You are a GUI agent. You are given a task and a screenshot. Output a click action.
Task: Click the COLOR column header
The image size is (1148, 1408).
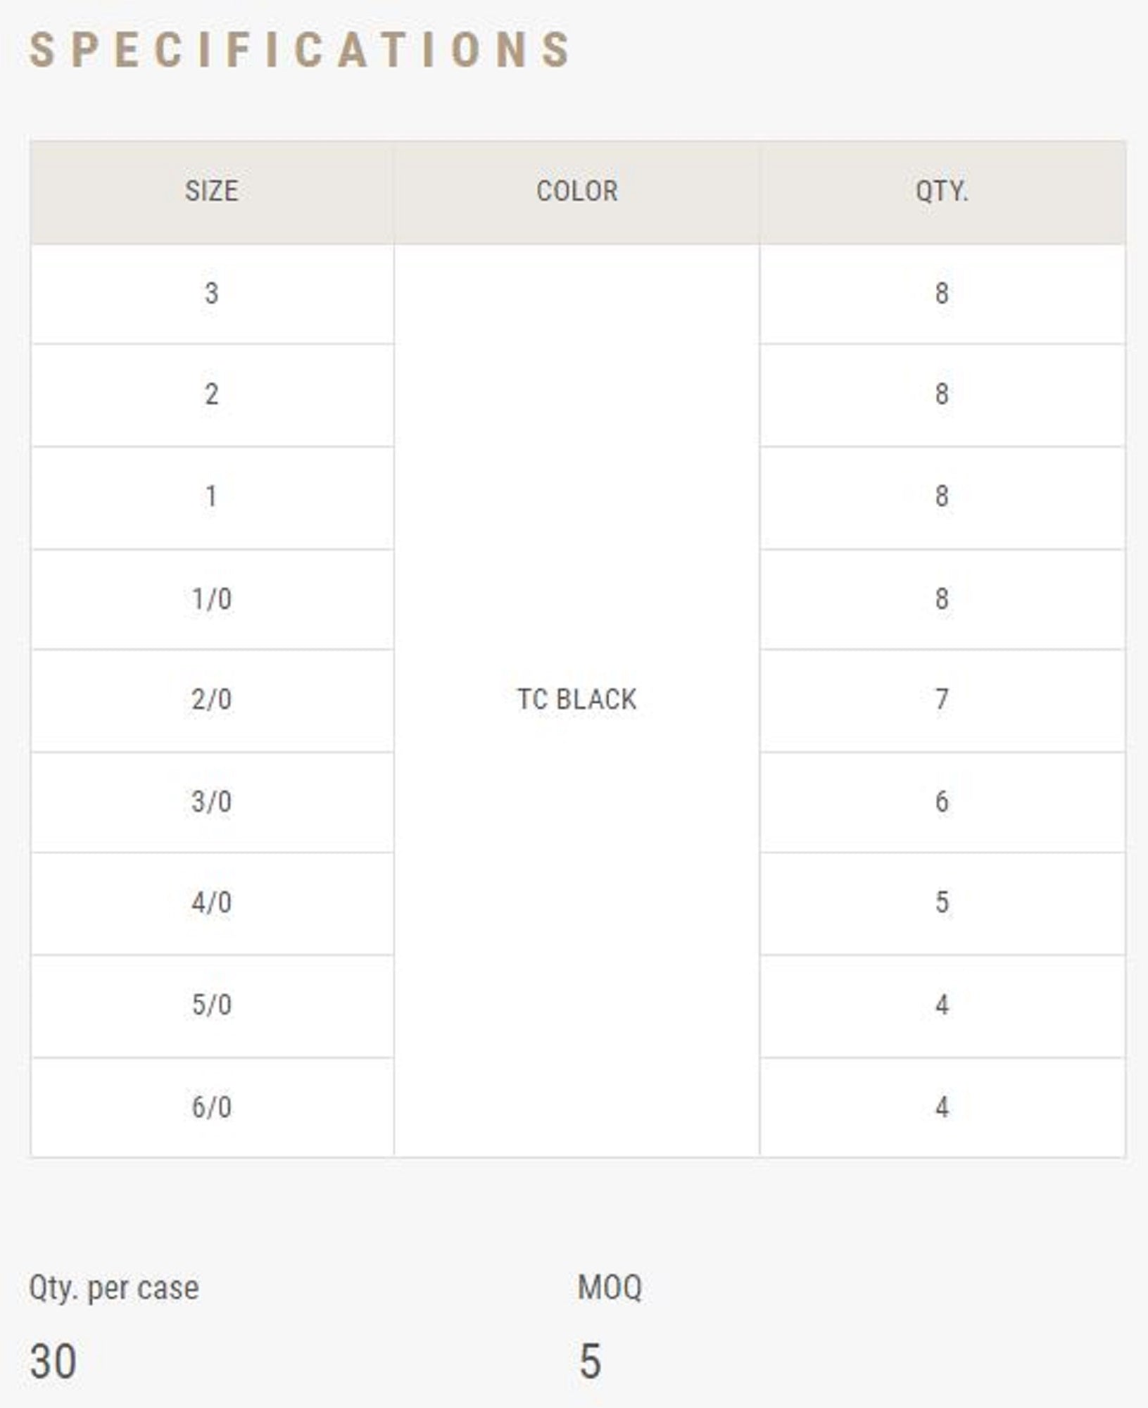(577, 191)
